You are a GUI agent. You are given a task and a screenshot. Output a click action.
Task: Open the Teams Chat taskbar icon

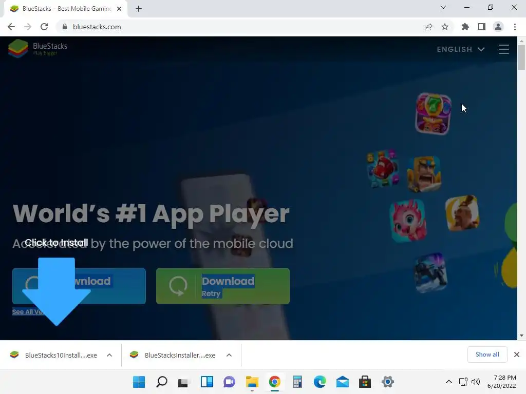(230, 382)
